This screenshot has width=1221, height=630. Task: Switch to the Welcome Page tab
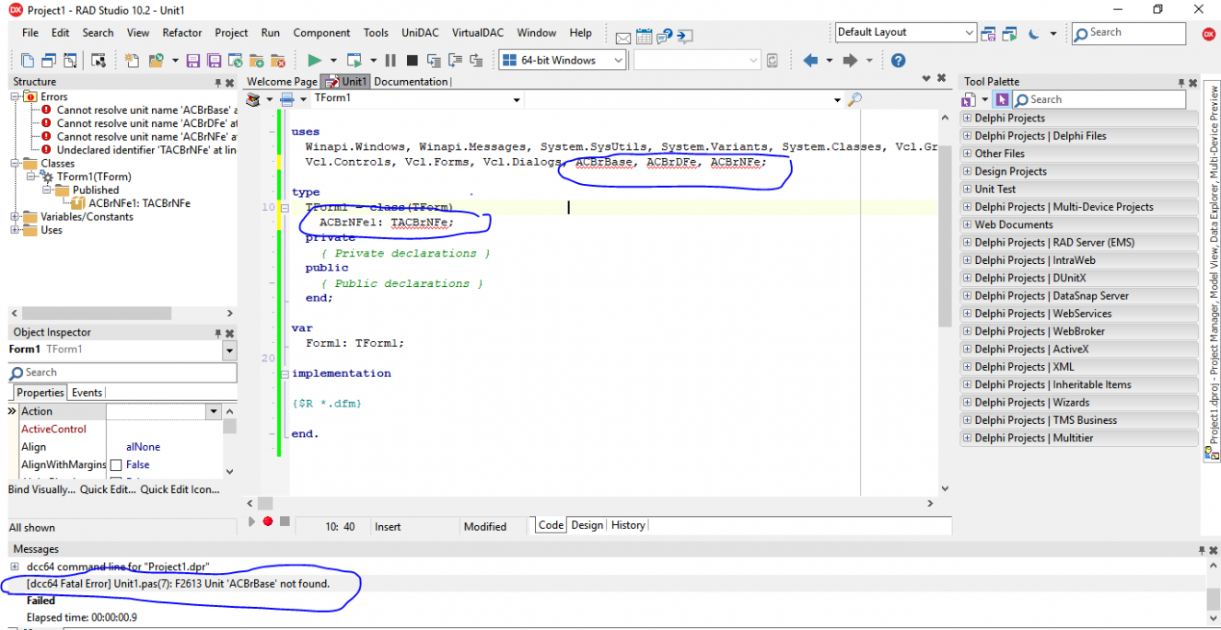[282, 82]
